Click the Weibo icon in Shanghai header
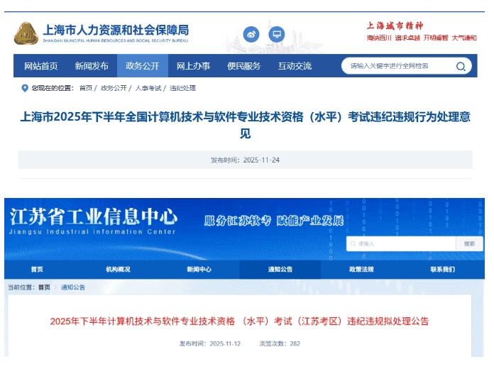The height and width of the screenshot is (369, 494). point(252,33)
